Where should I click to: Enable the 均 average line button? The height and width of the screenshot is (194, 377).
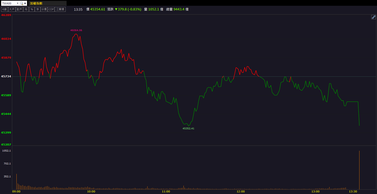[26, 9]
